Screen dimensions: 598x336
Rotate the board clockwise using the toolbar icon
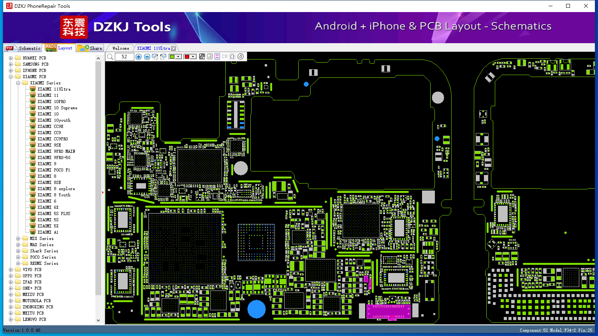(155, 57)
